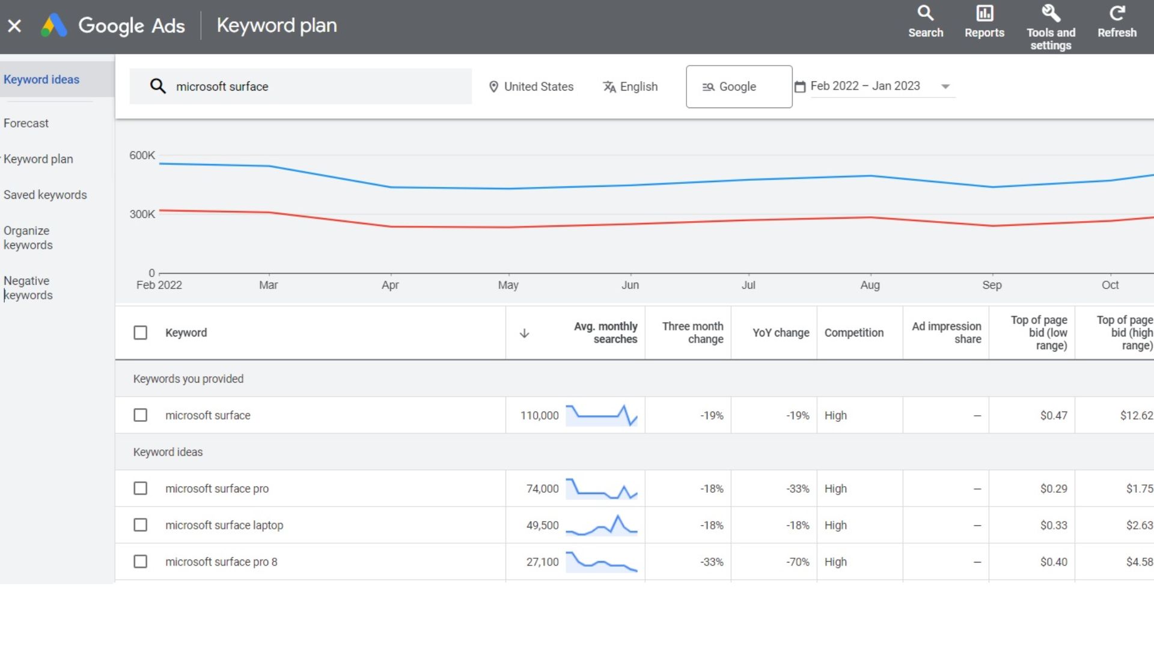The width and height of the screenshot is (1154, 649).
Task: Check the microsoft surface laptop row checkbox
Action: pos(140,525)
